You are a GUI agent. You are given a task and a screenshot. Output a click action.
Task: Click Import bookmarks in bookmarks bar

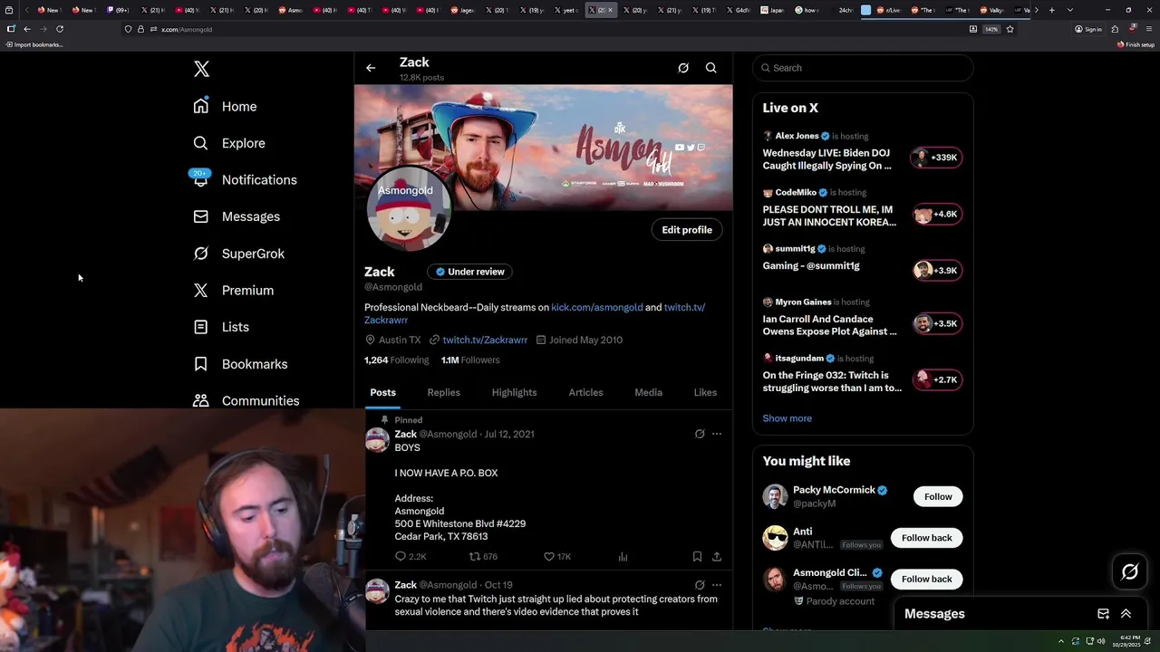point(34,44)
